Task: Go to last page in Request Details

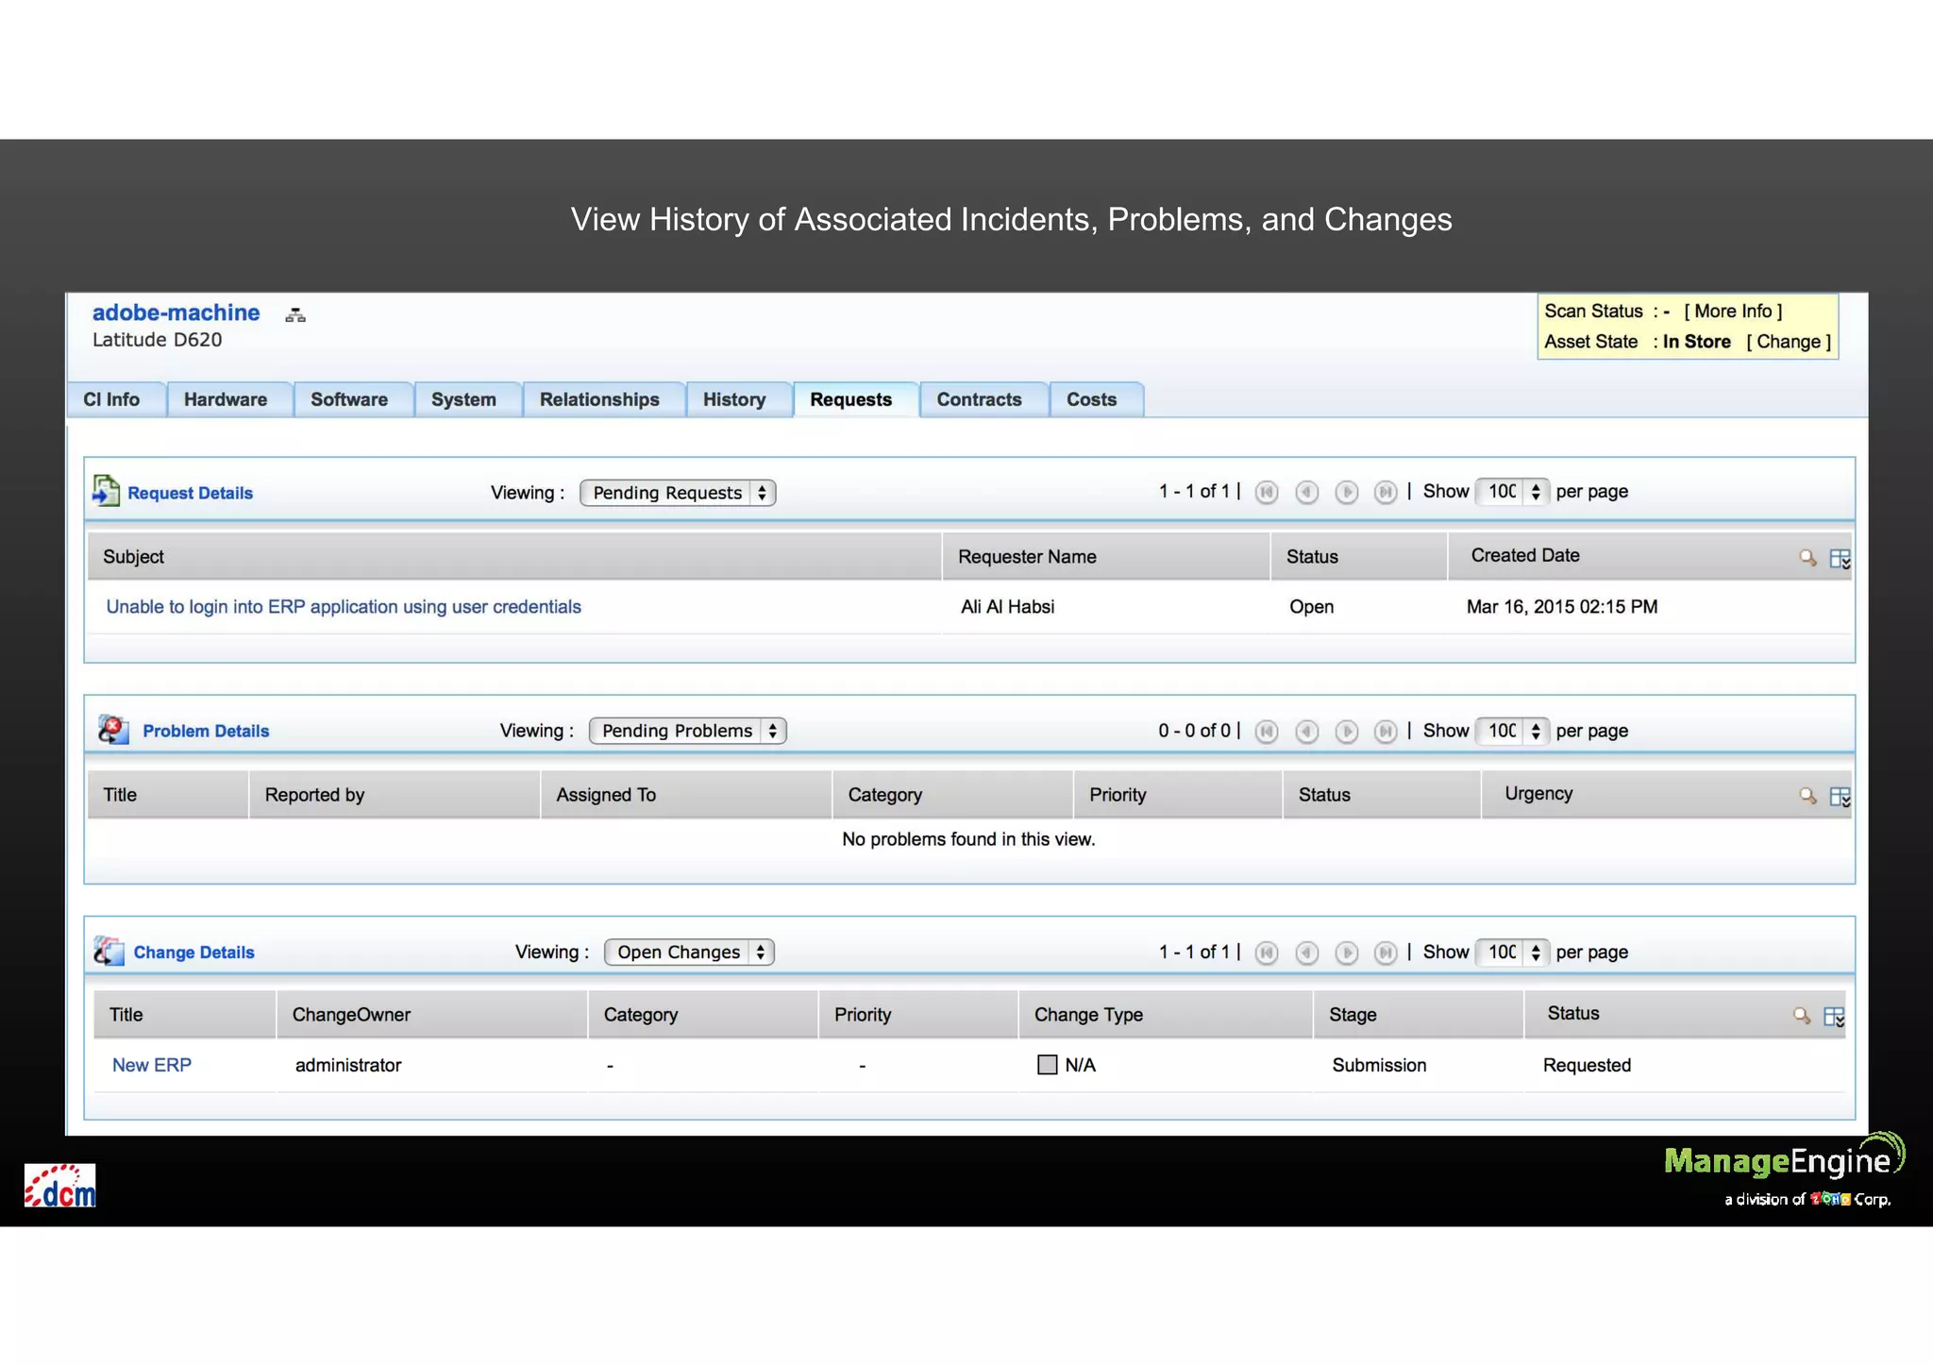Action: [1386, 492]
